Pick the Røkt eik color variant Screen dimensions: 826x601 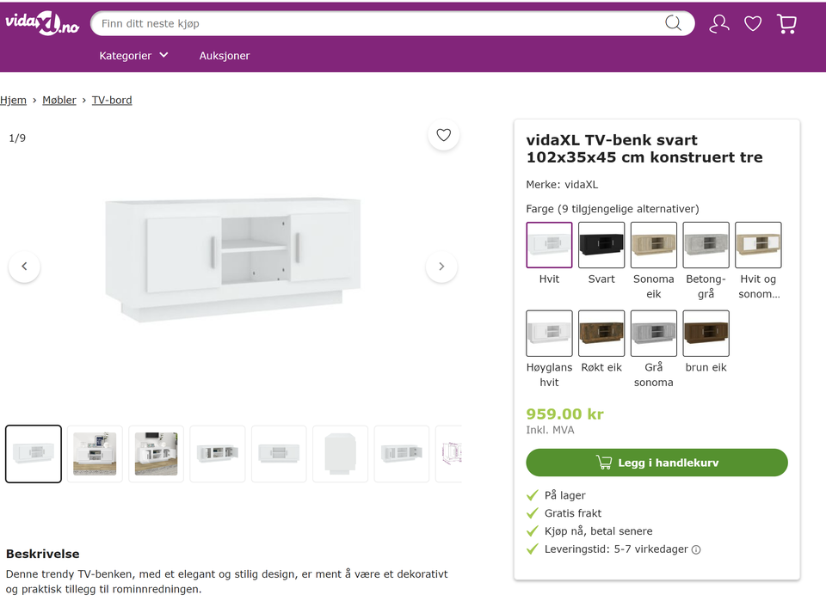(x=601, y=334)
